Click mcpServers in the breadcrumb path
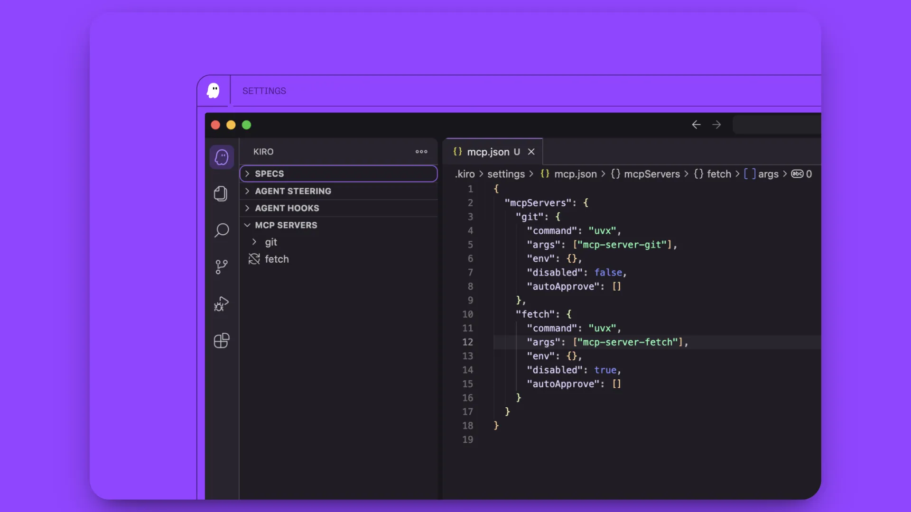The width and height of the screenshot is (911, 512). pyautogui.click(x=651, y=174)
